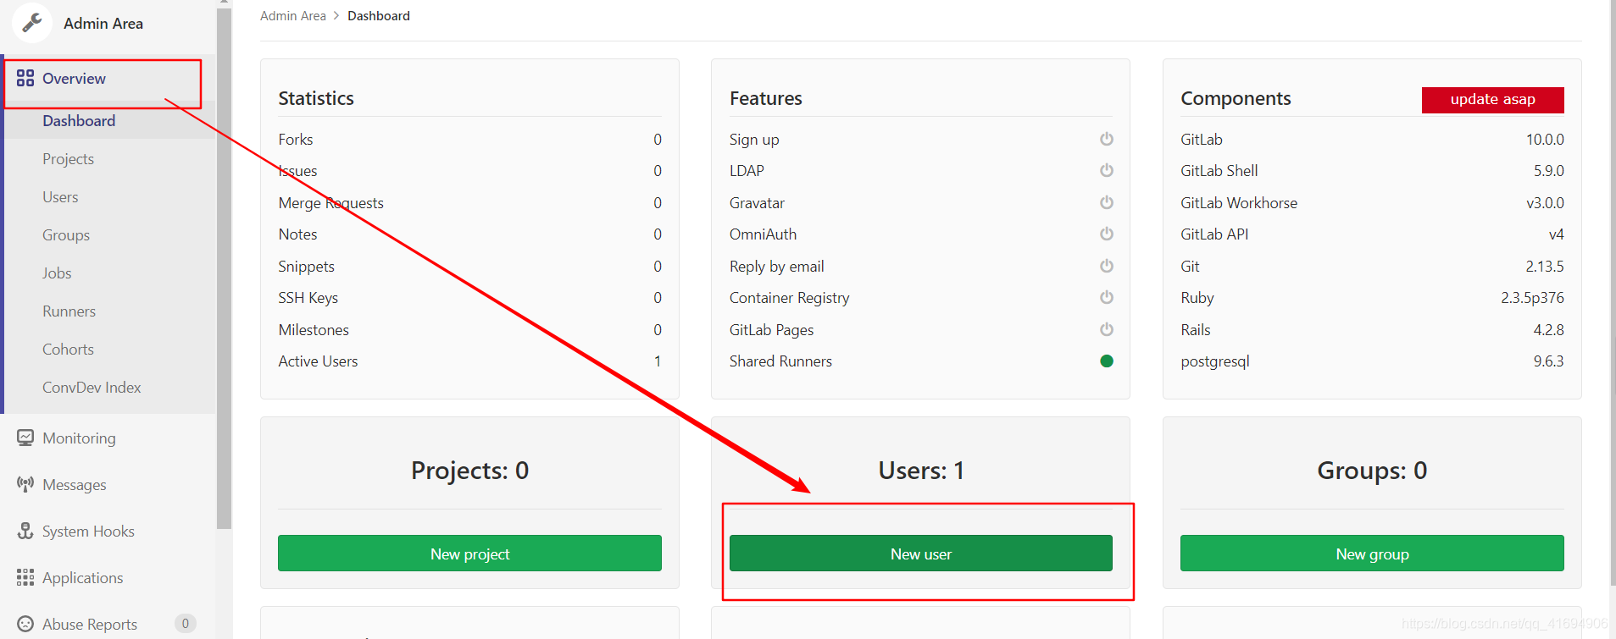Click the Active Users statistics label

click(318, 361)
